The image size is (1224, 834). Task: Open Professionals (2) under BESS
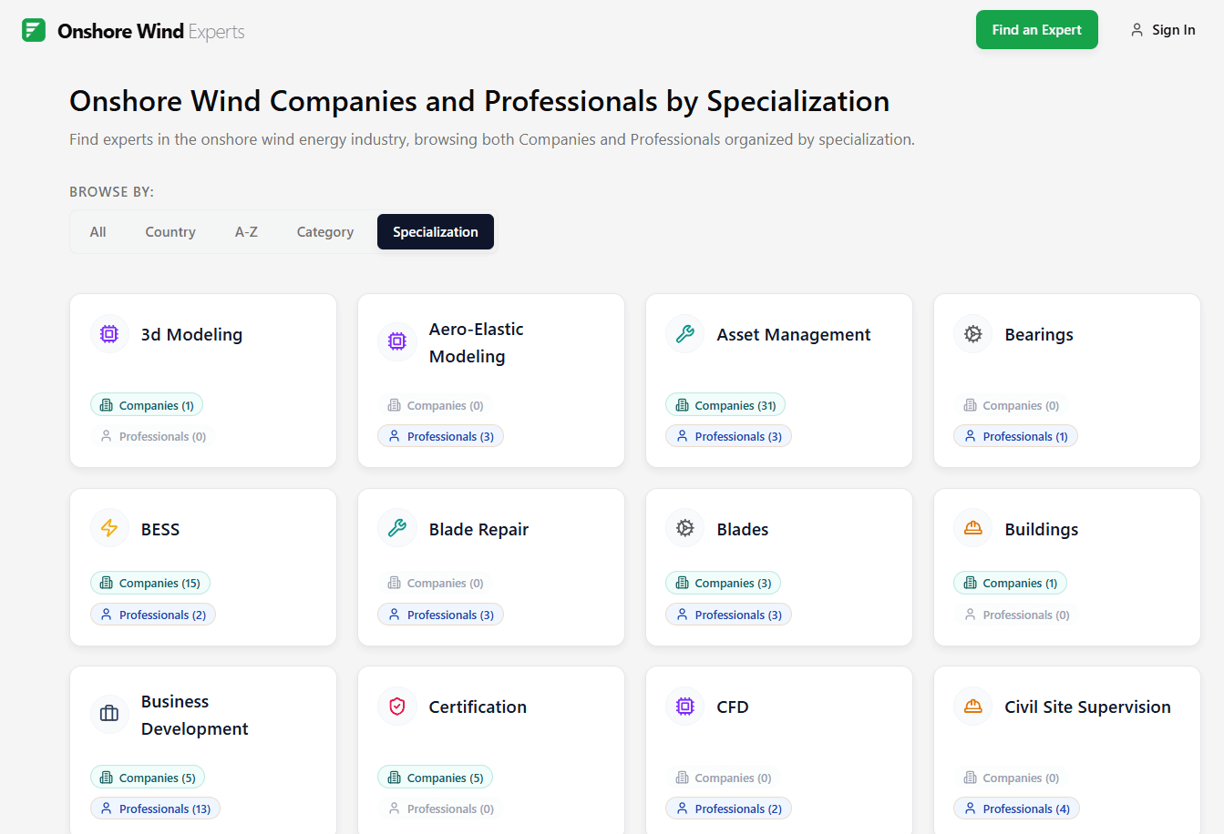coord(153,615)
